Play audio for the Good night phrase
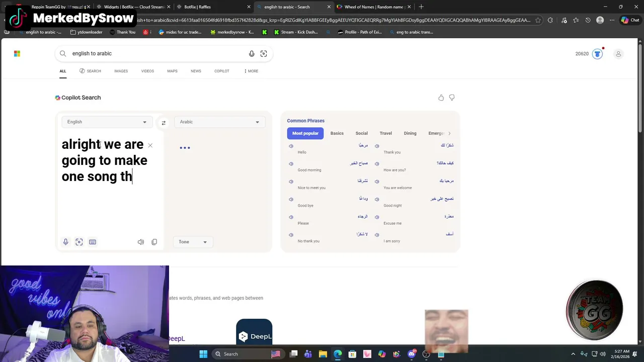Image resolution: width=644 pixels, height=362 pixels. coord(377,200)
